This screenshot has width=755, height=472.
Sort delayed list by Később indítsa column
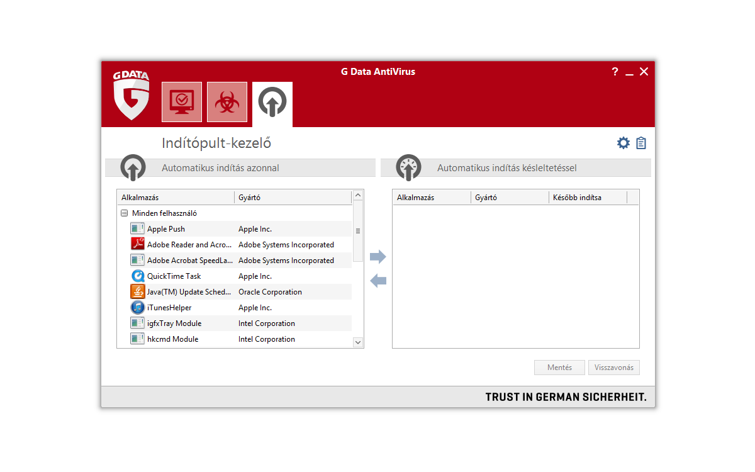point(588,198)
